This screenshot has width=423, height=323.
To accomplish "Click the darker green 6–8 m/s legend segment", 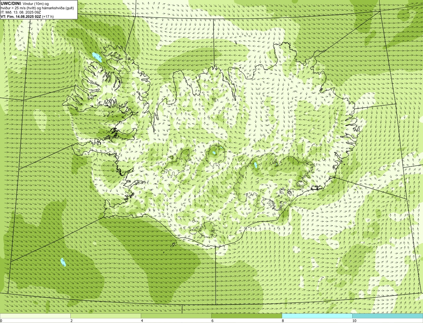I will coord(247,316).
